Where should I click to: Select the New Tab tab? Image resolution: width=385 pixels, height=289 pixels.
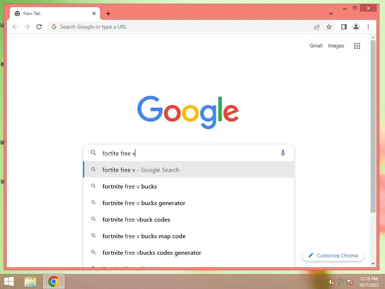pos(55,14)
